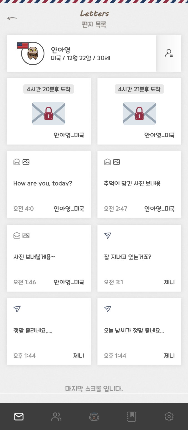This screenshot has height=430, width=188.
Task: Open locked letter arriving in 4시간 20분
Action: [x=49, y=111]
